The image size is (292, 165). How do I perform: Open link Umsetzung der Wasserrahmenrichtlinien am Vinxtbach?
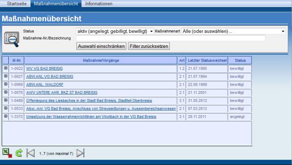[x=91, y=116]
